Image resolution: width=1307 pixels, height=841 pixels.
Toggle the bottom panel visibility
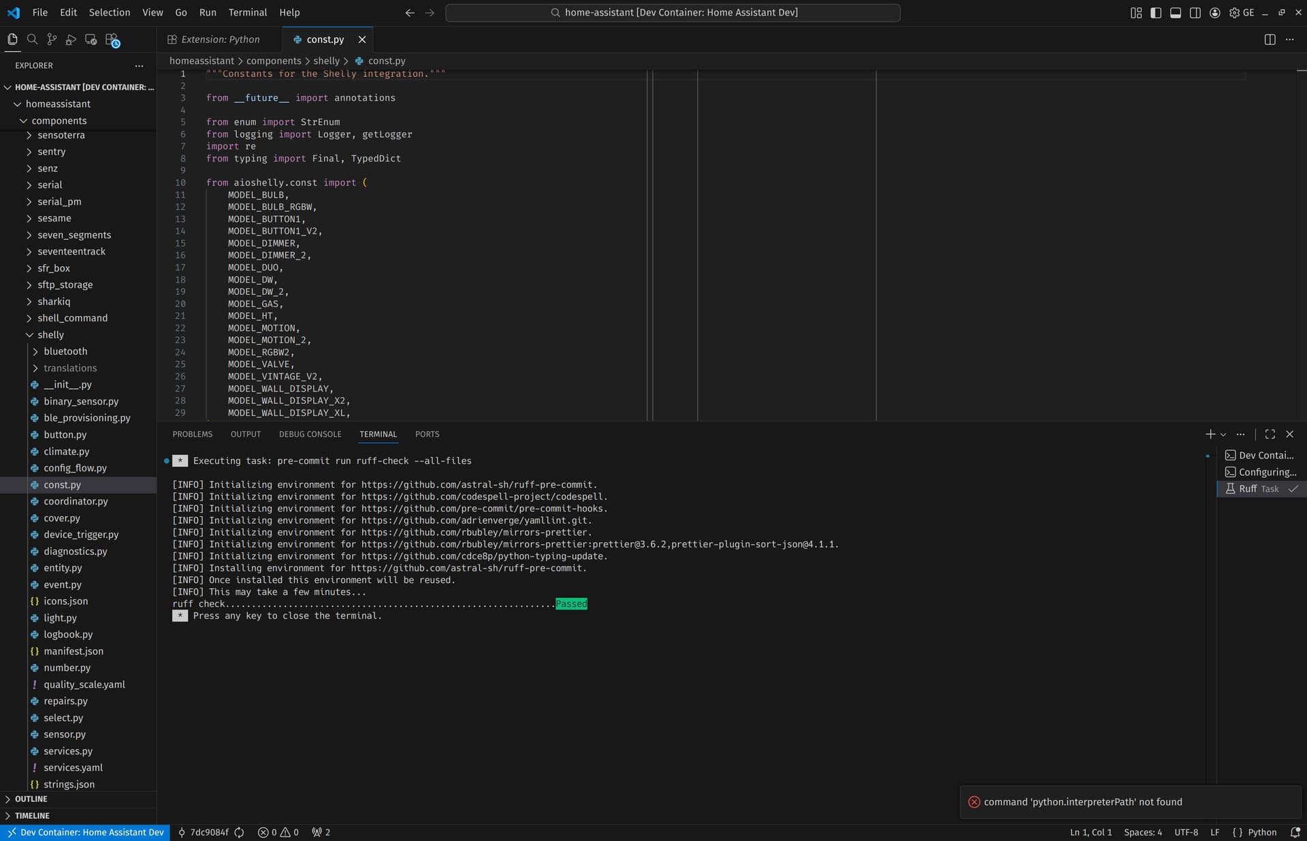click(1176, 12)
